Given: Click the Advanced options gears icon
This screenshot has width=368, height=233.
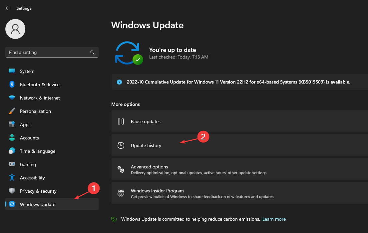Looking at the screenshot, I should pos(121,169).
